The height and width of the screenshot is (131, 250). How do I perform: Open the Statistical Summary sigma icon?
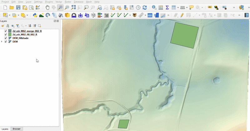click(167, 8)
